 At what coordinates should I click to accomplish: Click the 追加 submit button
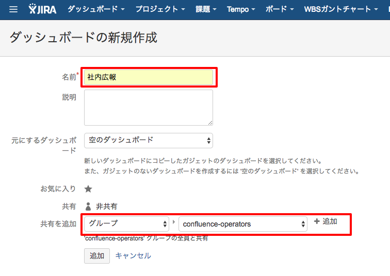pyautogui.click(x=97, y=255)
